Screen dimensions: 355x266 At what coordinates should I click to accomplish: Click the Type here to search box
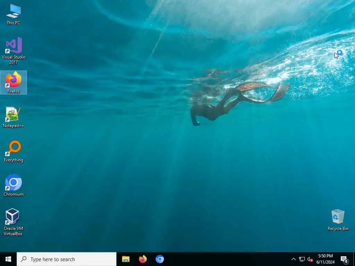click(x=67, y=259)
